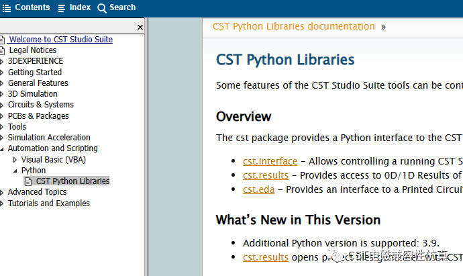The image size is (463, 276).
Task: Expand the Circuits & Systems node arrow
Action: 1,105
